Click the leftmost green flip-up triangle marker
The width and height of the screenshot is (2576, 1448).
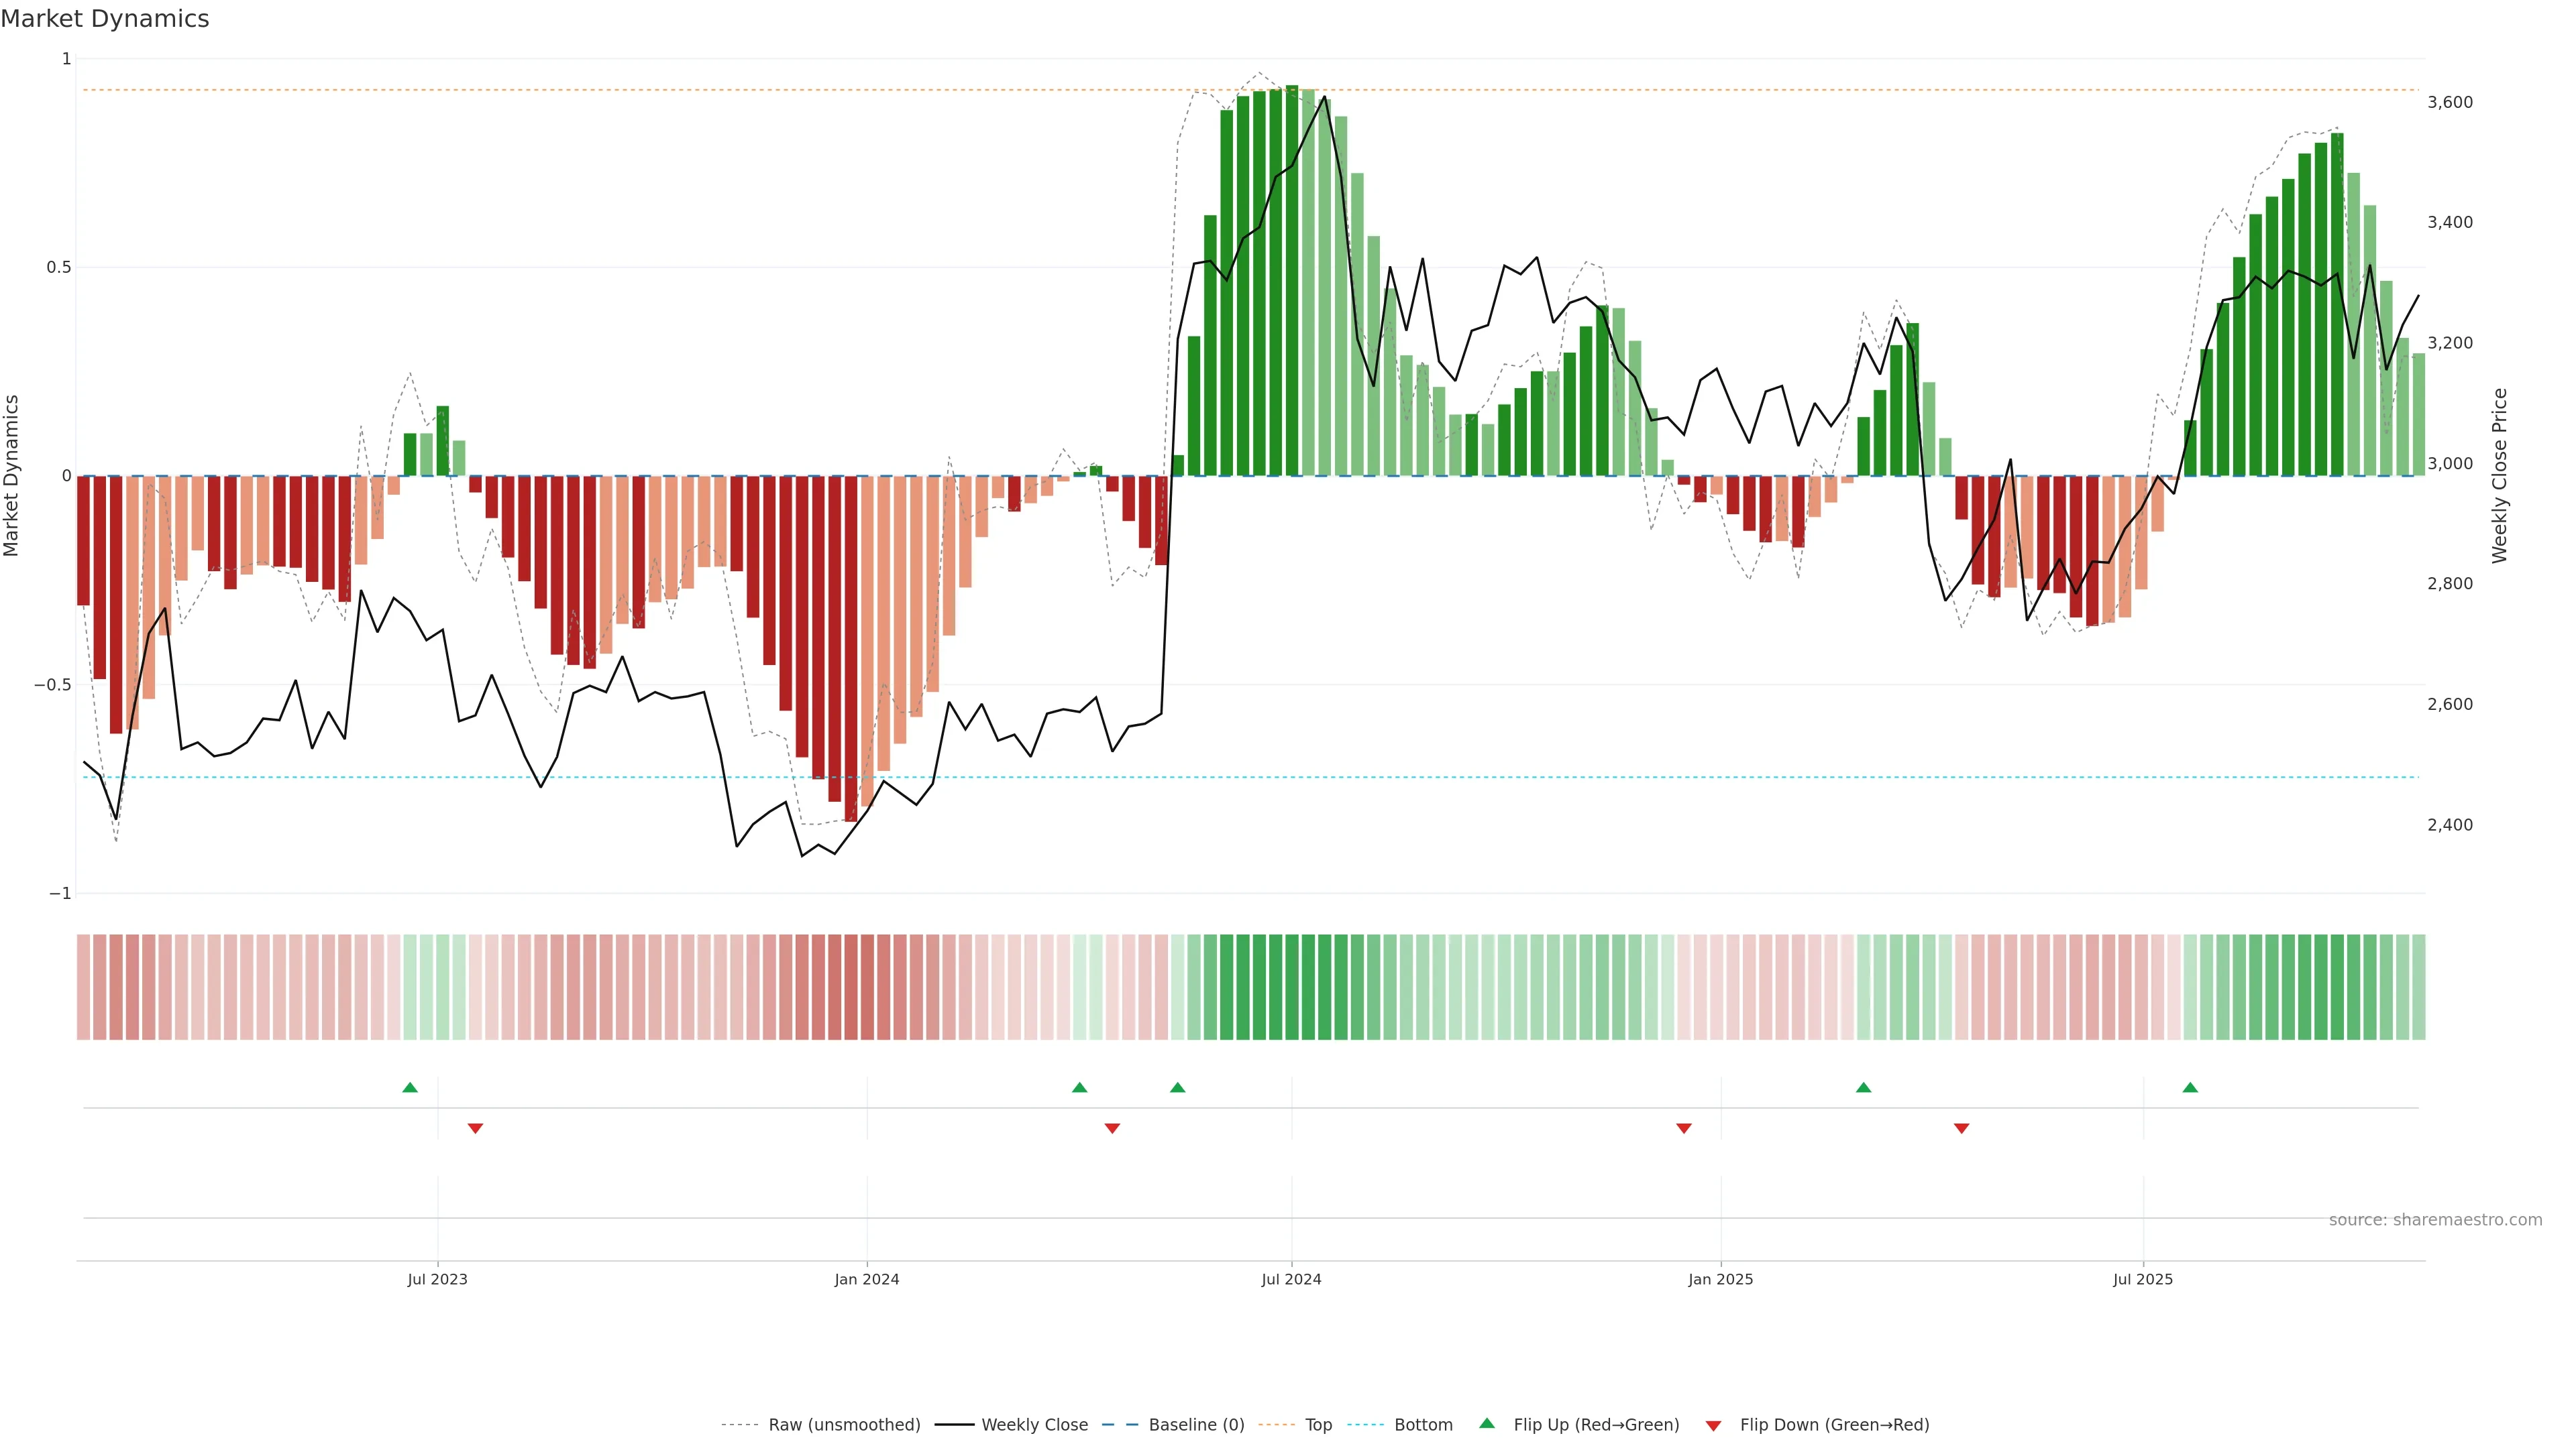(410, 1087)
